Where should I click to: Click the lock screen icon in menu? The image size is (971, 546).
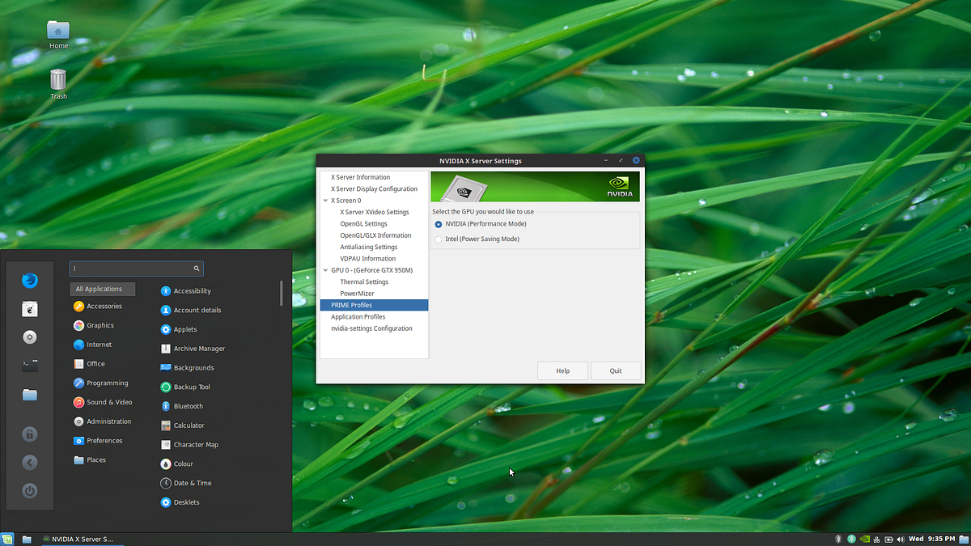(30, 434)
